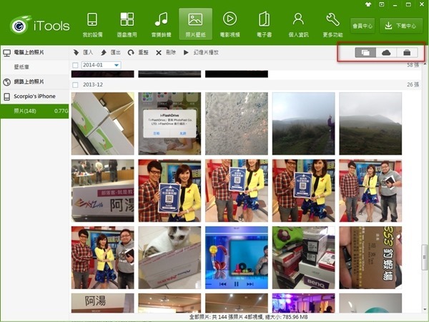The height and width of the screenshot is (322, 429).
Task: Open the 2014-01 month dropdown
Action: pos(117,66)
